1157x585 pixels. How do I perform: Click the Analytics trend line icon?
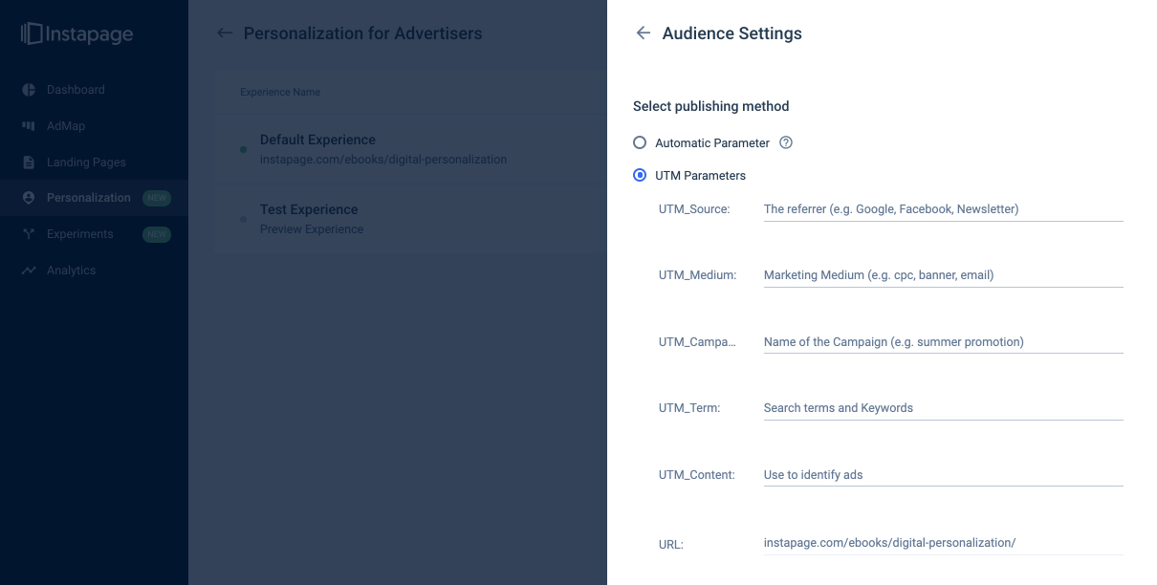click(x=29, y=271)
